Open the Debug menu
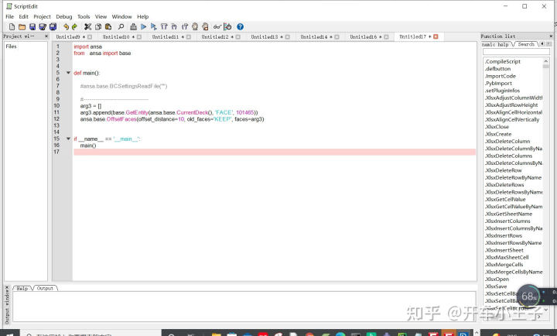Image resolution: width=557 pixels, height=336 pixels. (x=64, y=17)
